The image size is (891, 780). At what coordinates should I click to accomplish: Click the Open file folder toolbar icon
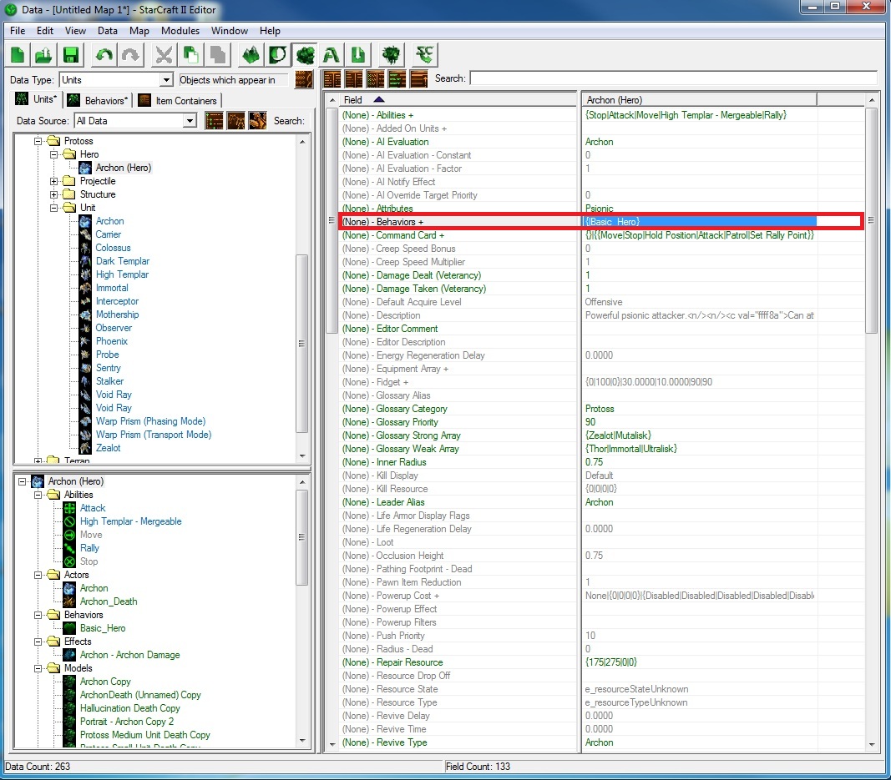click(44, 55)
